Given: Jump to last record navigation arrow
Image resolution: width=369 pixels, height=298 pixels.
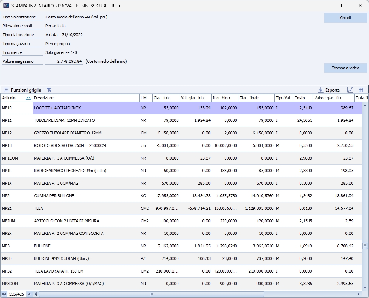Looking at the screenshot, I should (30, 294).
